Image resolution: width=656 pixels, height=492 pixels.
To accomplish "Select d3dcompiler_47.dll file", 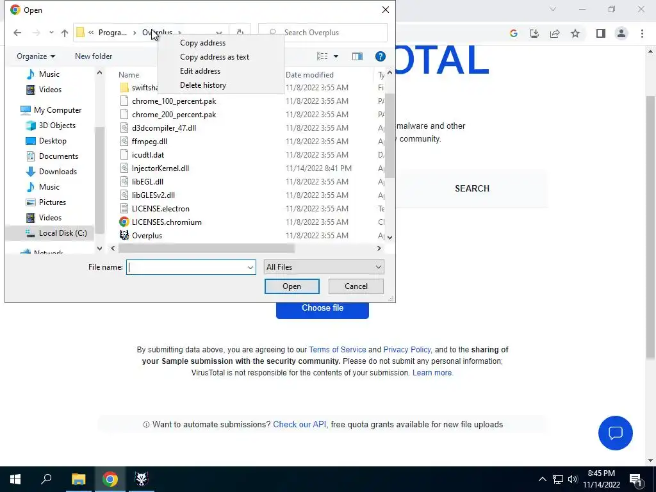I will (163, 128).
